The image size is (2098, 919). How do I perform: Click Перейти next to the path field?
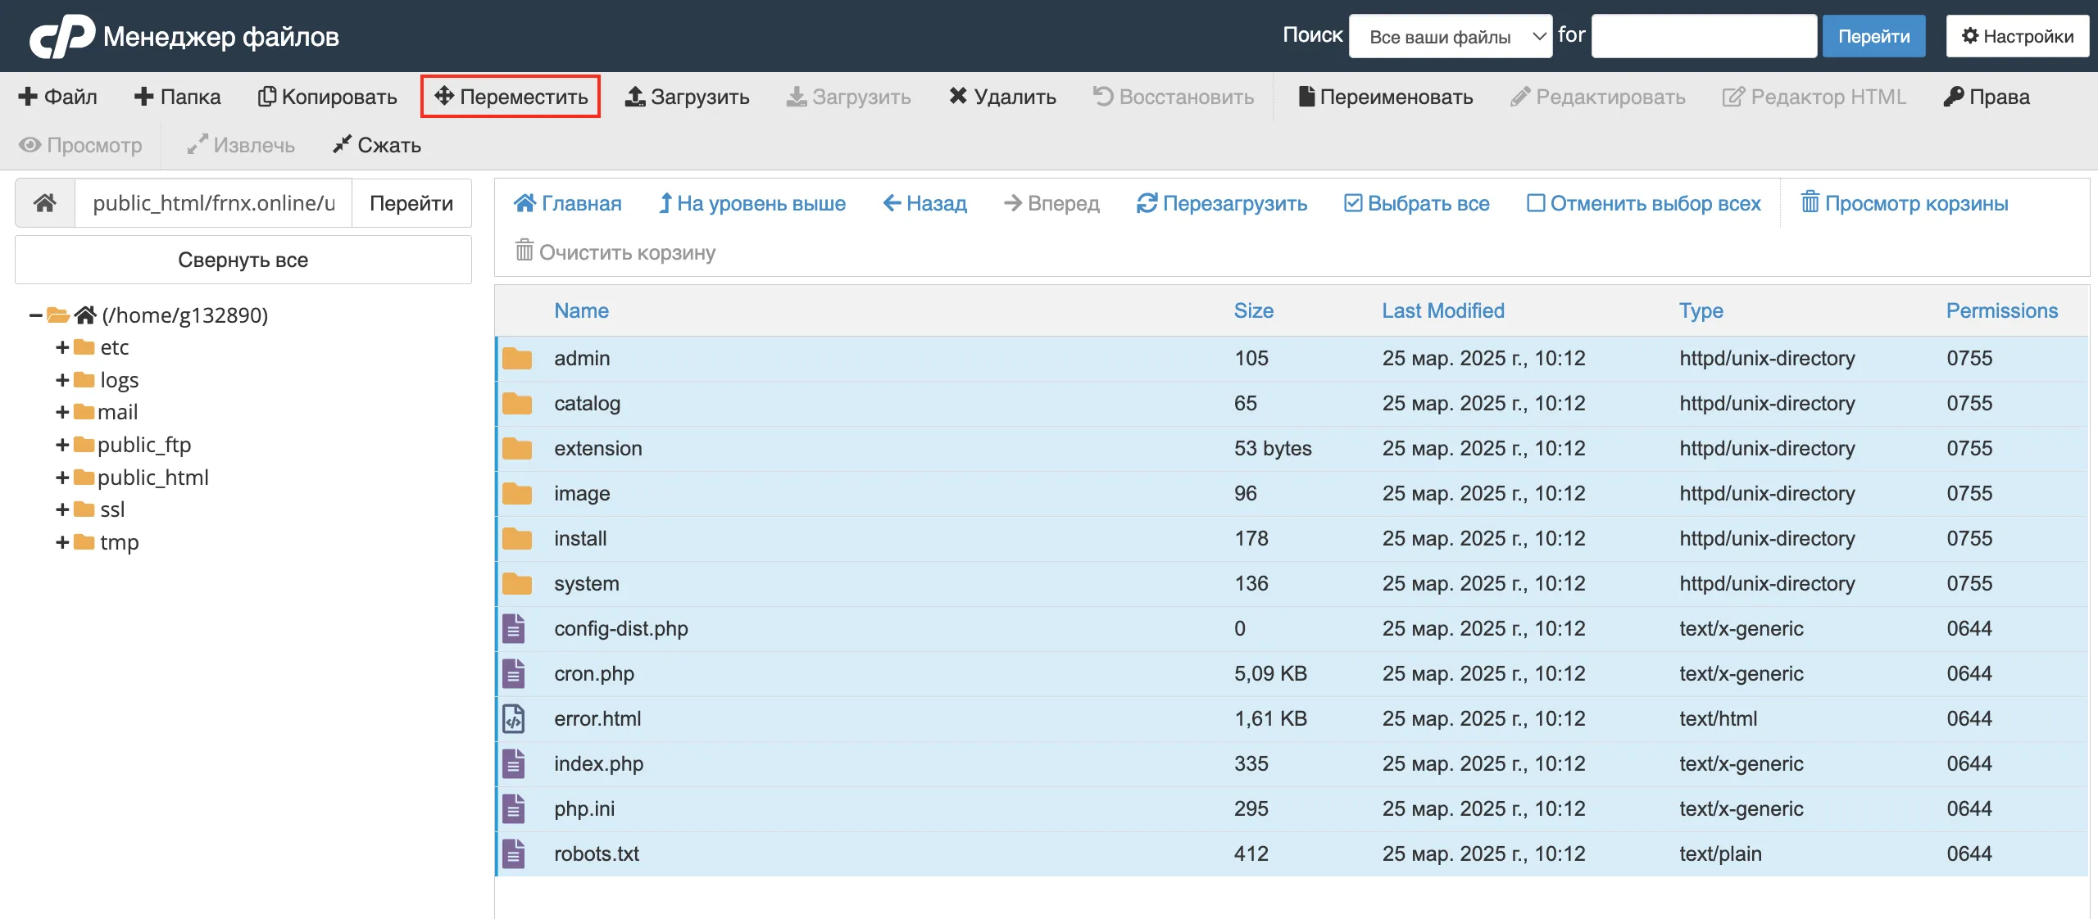pos(411,203)
